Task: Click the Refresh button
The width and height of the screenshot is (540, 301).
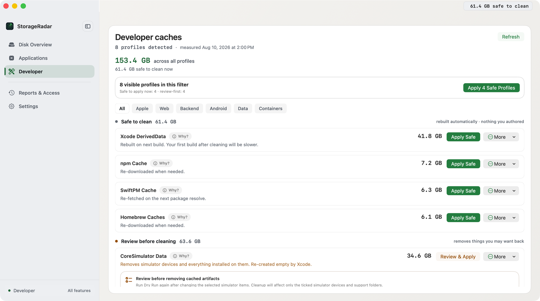Action: [511, 37]
